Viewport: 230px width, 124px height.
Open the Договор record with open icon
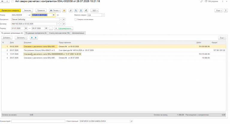(x=64, y=24)
